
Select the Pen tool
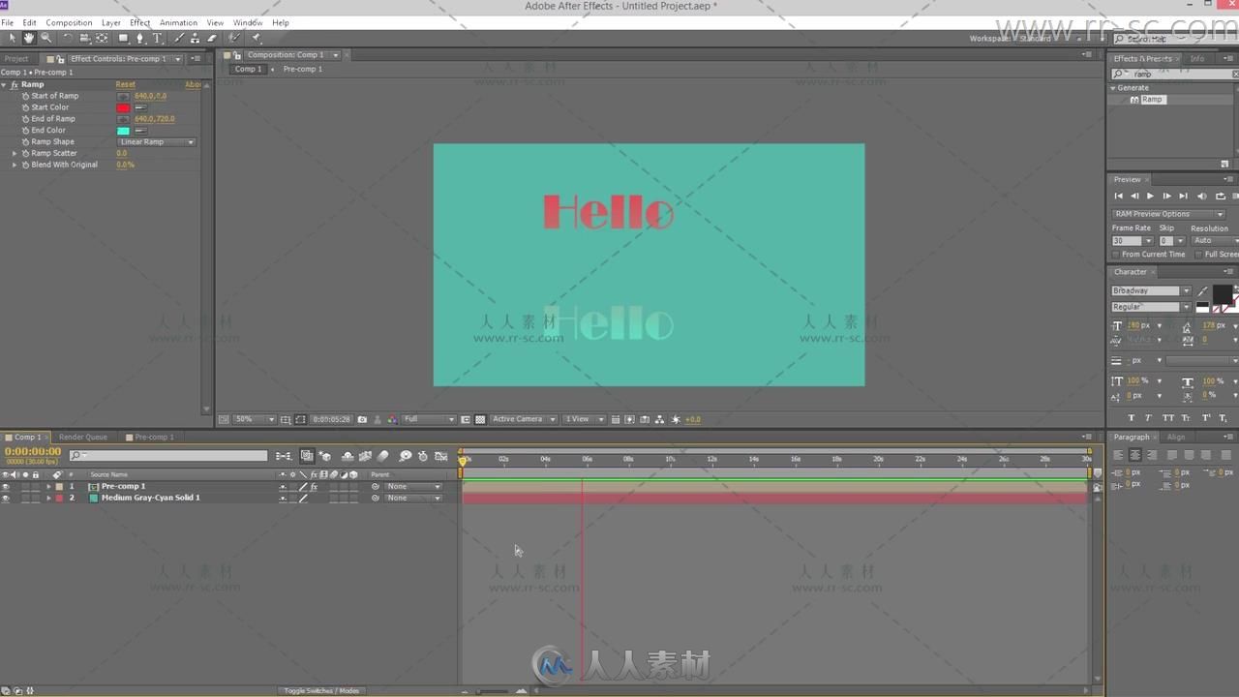click(140, 38)
